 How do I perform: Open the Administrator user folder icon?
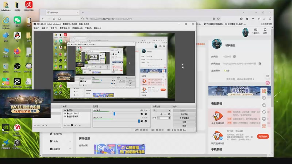6,5
